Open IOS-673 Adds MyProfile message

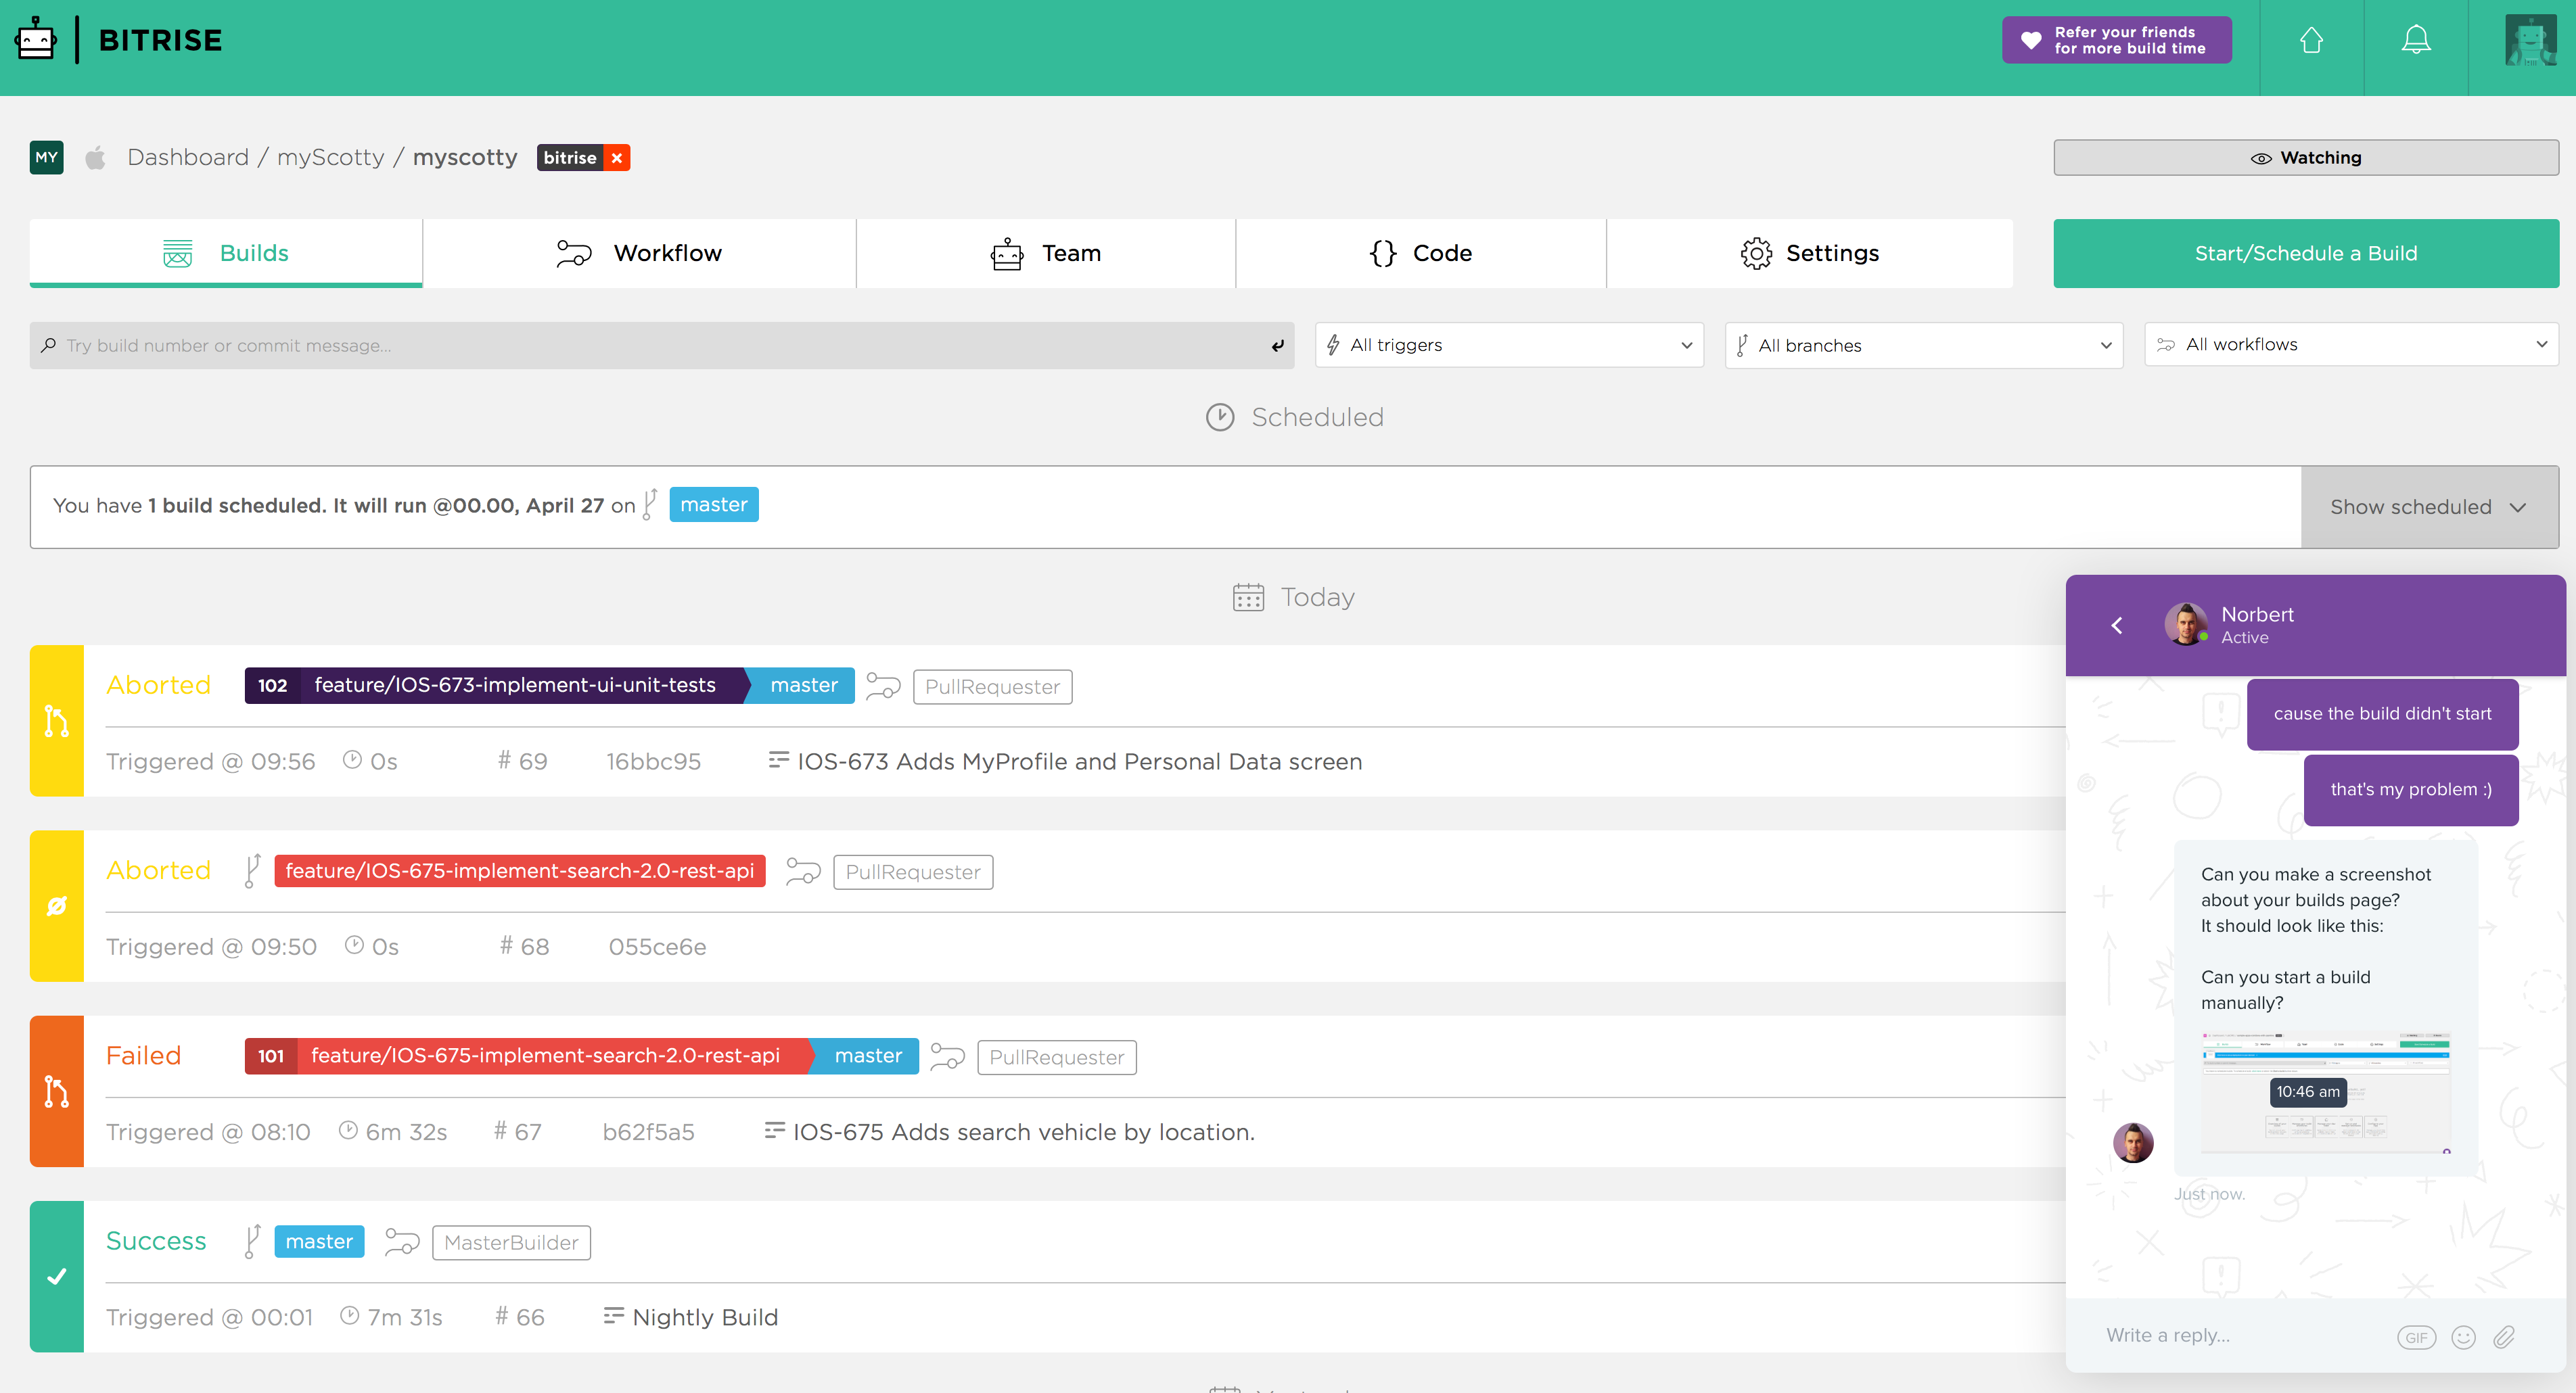tap(1079, 761)
